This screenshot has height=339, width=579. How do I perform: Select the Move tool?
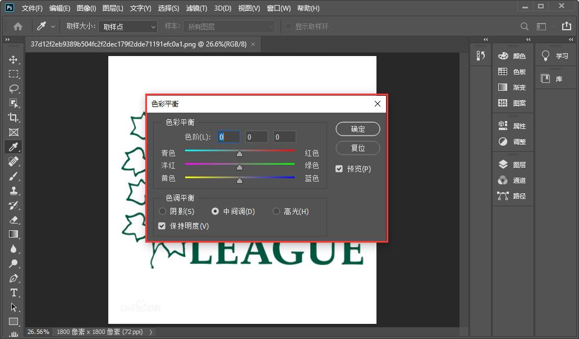coord(13,59)
